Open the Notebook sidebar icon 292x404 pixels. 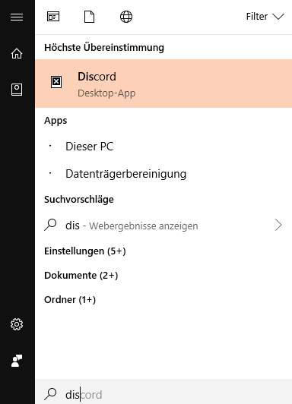tap(17, 90)
